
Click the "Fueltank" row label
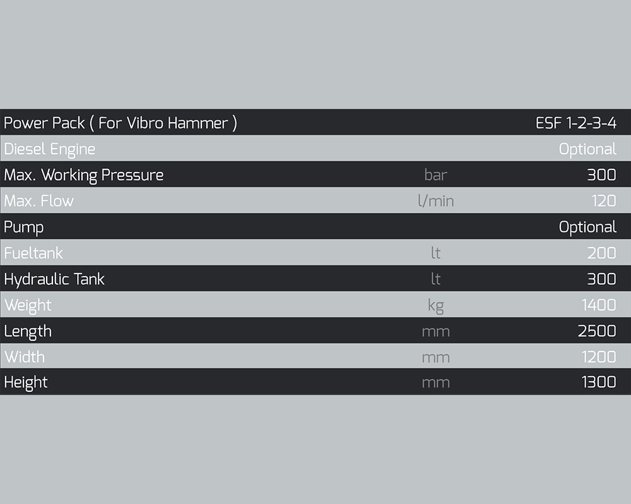coord(33,253)
